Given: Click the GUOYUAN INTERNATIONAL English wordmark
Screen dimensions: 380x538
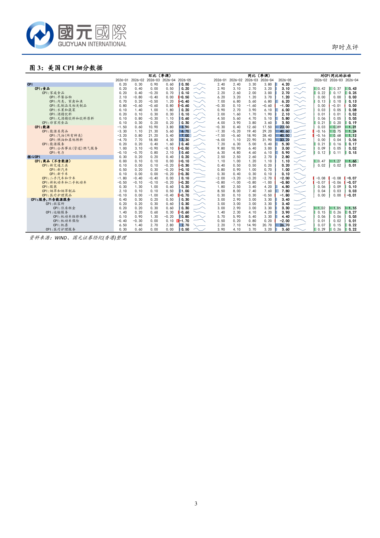Looking at the screenshot, I should (92, 44).
